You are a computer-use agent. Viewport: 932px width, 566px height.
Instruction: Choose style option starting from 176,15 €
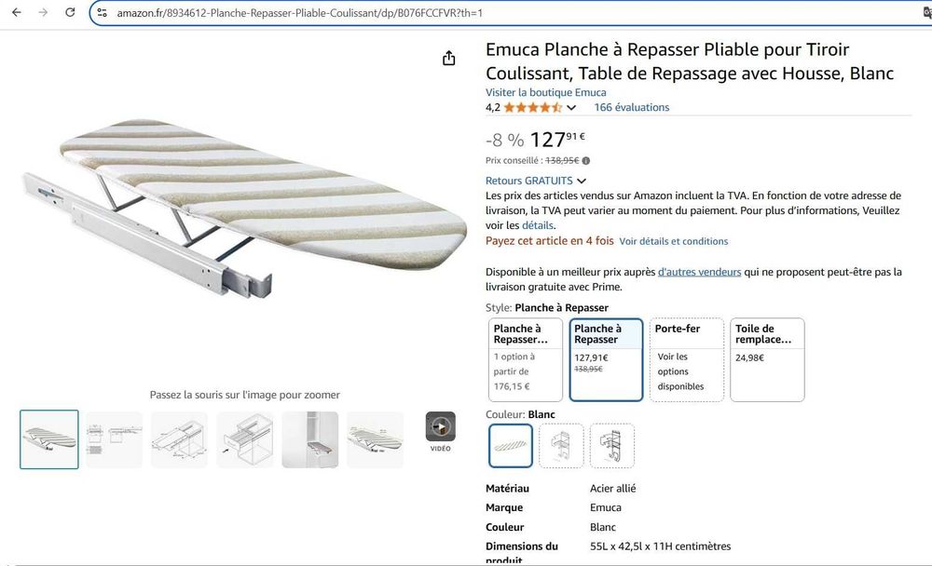[526, 359]
